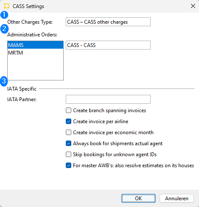Click the IATA Specific section header
This screenshot has height=207, width=199.
pyautogui.click(x=22, y=89)
